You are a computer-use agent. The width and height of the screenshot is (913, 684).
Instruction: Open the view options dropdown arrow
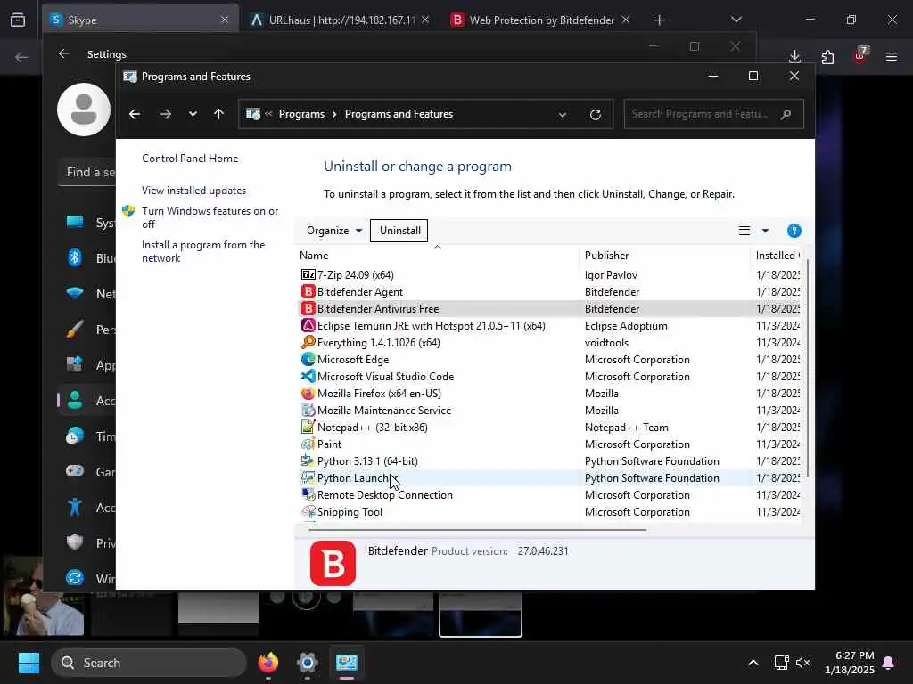765,231
